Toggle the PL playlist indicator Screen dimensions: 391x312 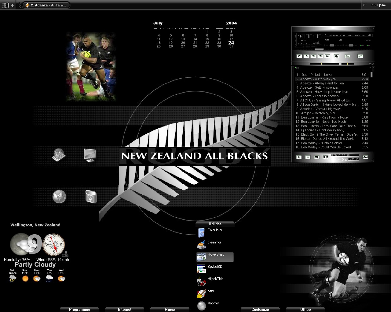tap(369, 45)
